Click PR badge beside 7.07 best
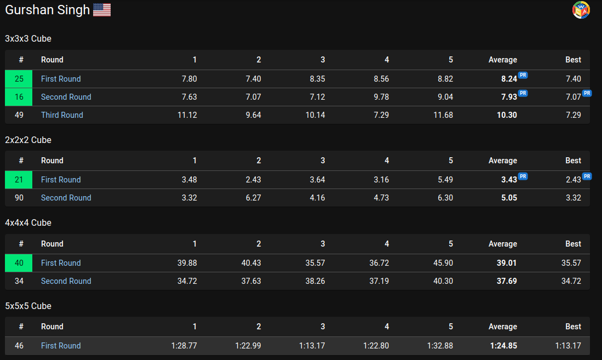602x360 pixels. click(587, 93)
